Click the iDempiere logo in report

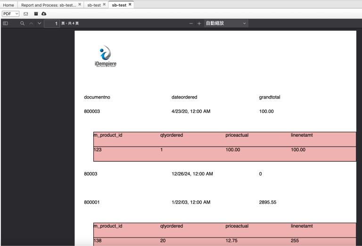106,56
